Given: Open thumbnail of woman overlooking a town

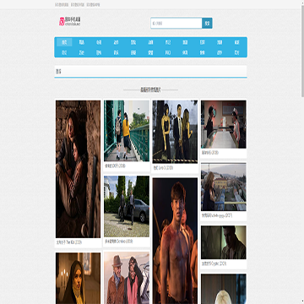Looking at the screenshot, I should click(x=224, y=187).
